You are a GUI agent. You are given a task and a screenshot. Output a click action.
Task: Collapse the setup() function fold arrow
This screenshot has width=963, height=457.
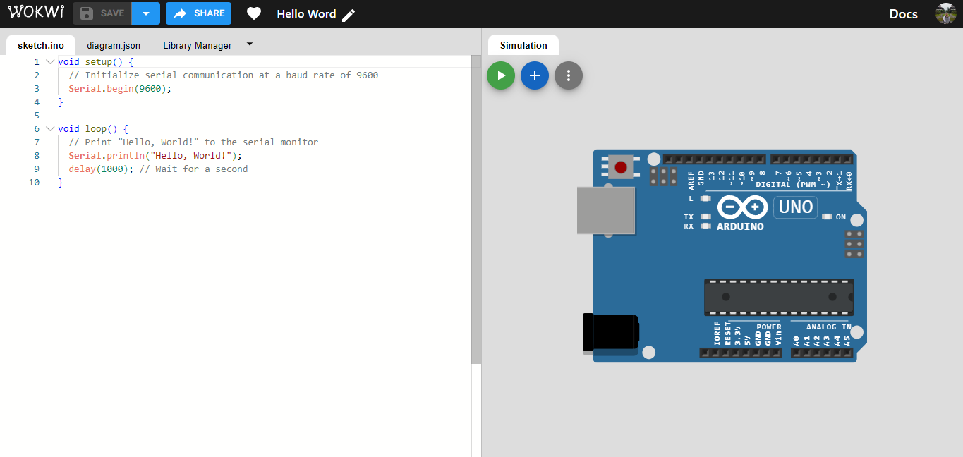(50, 62)
